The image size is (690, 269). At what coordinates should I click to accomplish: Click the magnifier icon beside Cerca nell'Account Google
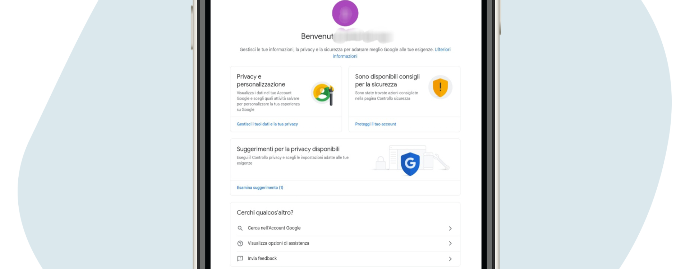click(x=240, y=228)
